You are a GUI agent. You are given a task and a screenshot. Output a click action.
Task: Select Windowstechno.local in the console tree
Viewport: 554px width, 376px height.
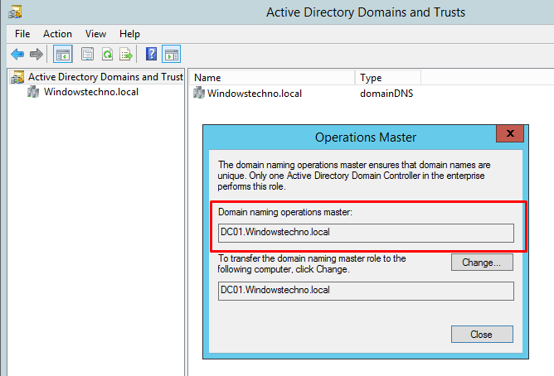90,92
